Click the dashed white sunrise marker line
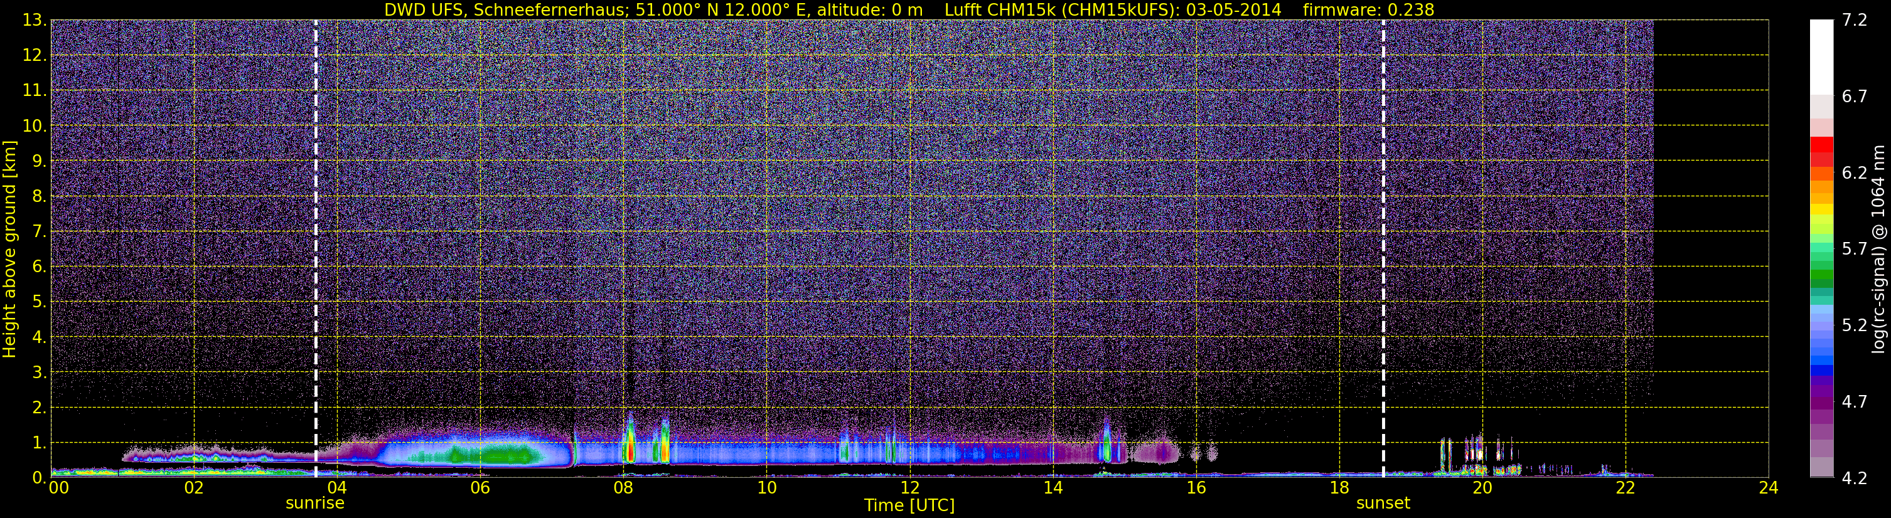The image size is (1891, 518). click(316, 249)
